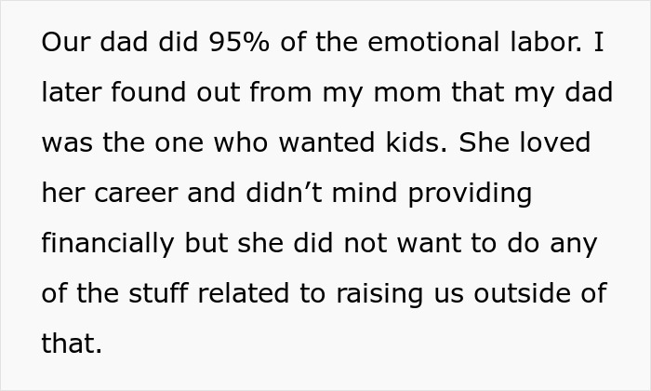Click the word "found" in the text
The width and height of the screenshot is (651, 391).
(x=138, y=93)
